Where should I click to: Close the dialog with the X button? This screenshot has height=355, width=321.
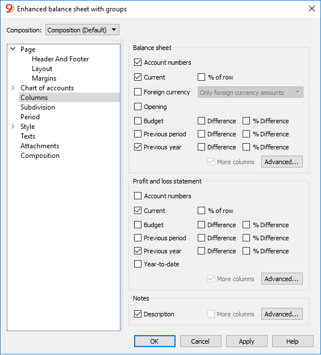(312, 9)
